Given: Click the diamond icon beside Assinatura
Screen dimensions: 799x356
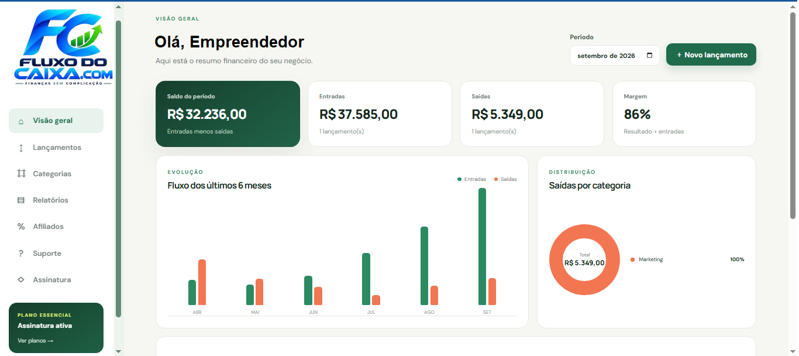Looking at the screenshot, I should (x=21, y=280).
